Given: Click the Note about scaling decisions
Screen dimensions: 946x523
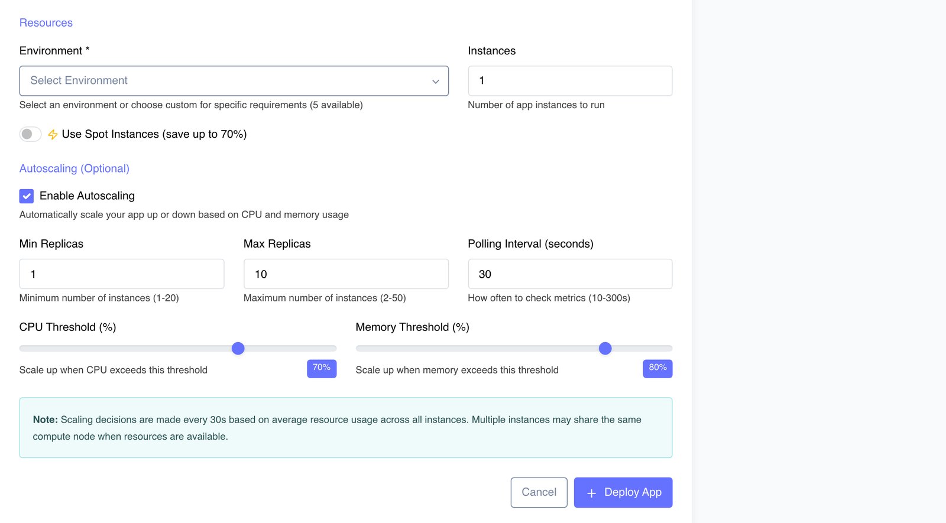Looking at the screenshot, I should pyautogui.click(x=346, y=428).
